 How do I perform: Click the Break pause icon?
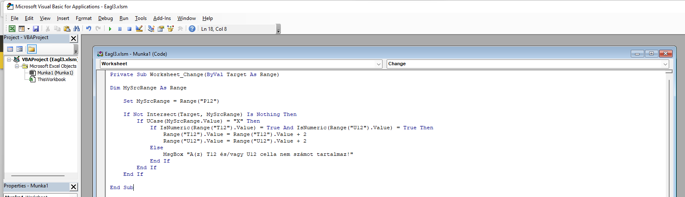click(x=120, y=29)
